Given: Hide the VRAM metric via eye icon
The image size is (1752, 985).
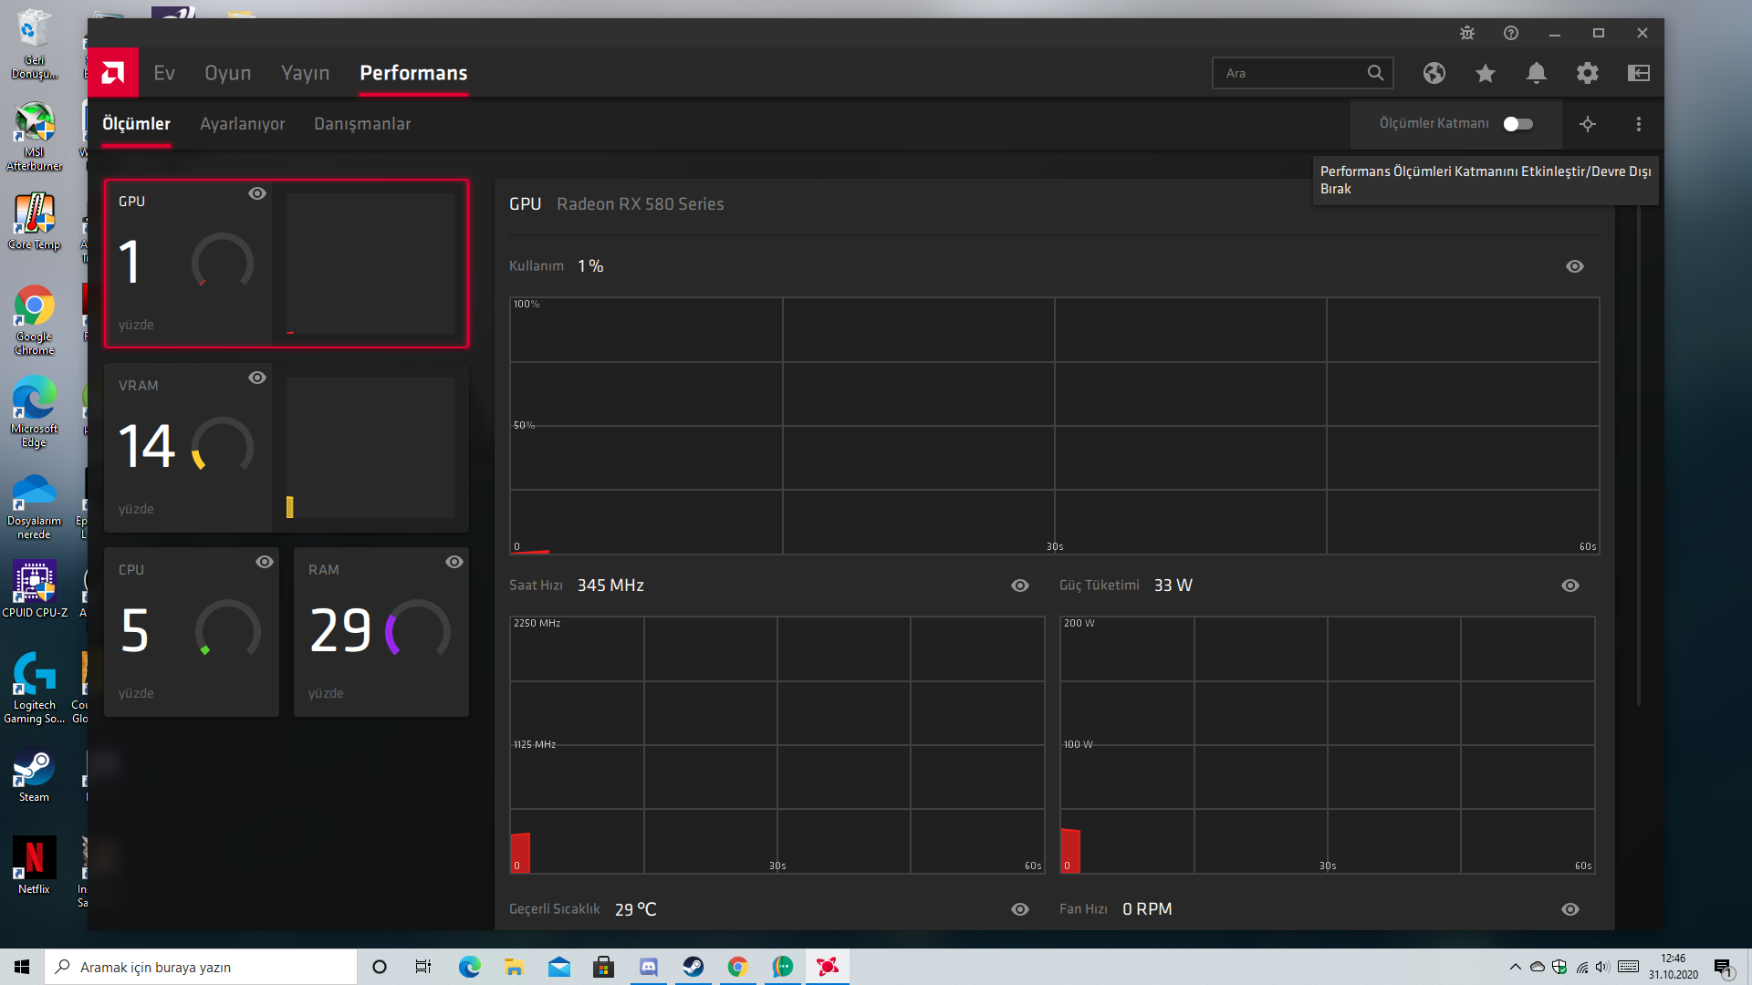Looking at the screenshot, I should [x=257, y=378].
